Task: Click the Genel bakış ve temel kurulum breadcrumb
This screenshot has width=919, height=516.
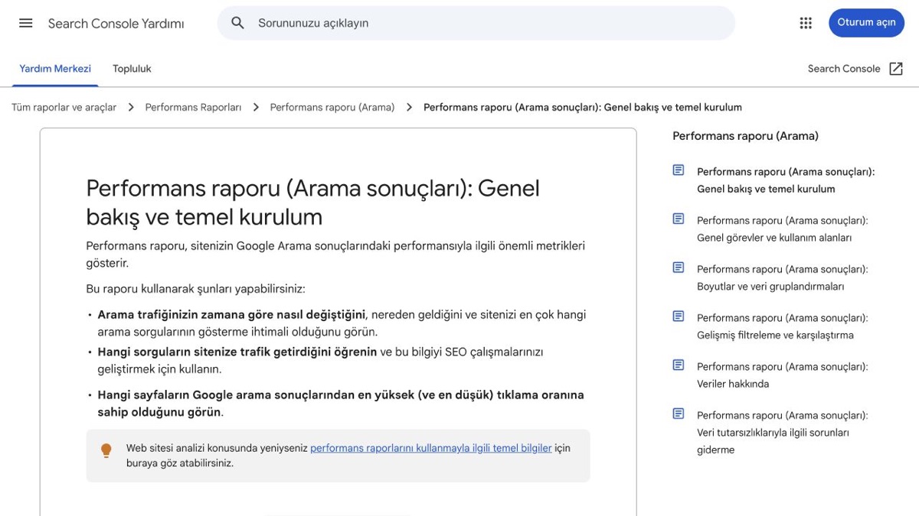Action: click(x=583, y=108)
